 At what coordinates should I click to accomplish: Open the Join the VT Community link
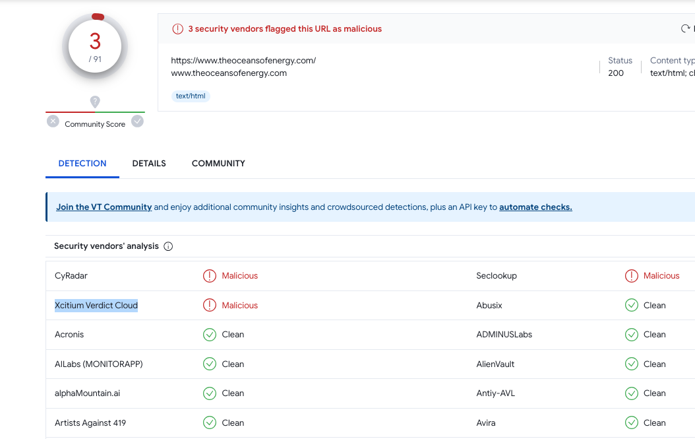point(104,207)
